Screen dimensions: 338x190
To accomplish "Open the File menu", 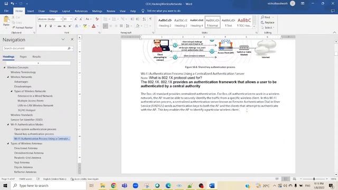I will (6, 11).
